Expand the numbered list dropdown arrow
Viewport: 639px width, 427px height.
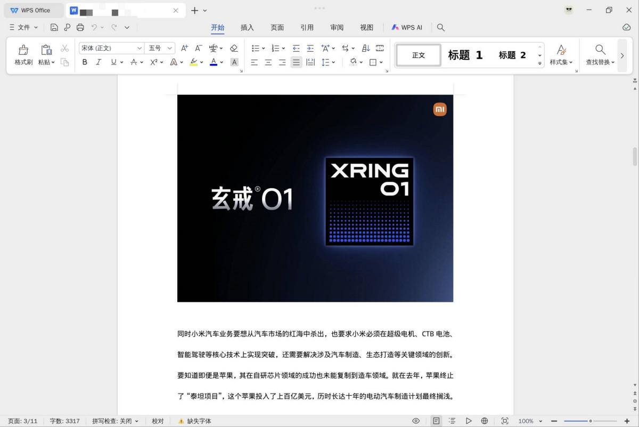click(283, 49)
